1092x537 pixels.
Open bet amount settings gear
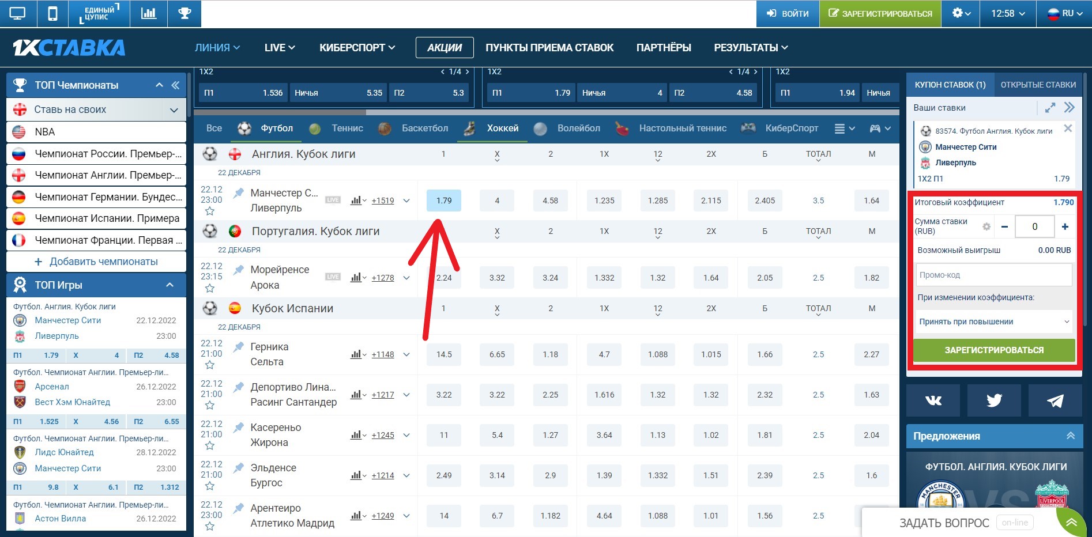coord(986,226)
